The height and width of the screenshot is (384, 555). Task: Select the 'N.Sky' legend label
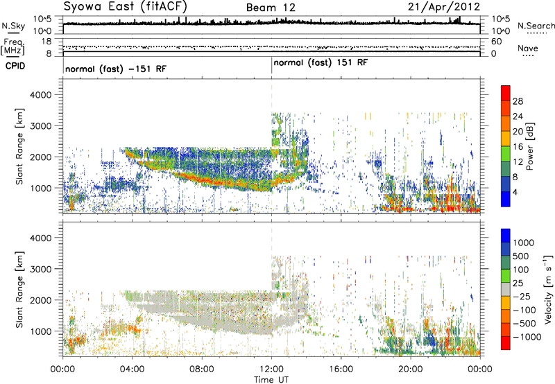pos(13,26)
